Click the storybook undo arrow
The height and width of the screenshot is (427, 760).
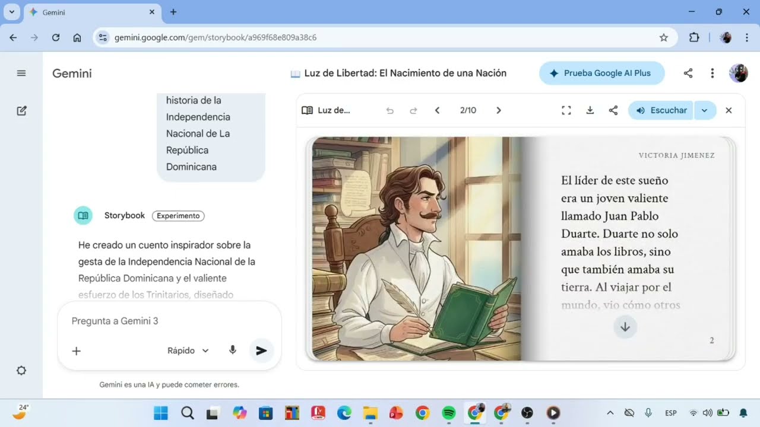pyautogui.click(x=390, y=110)
